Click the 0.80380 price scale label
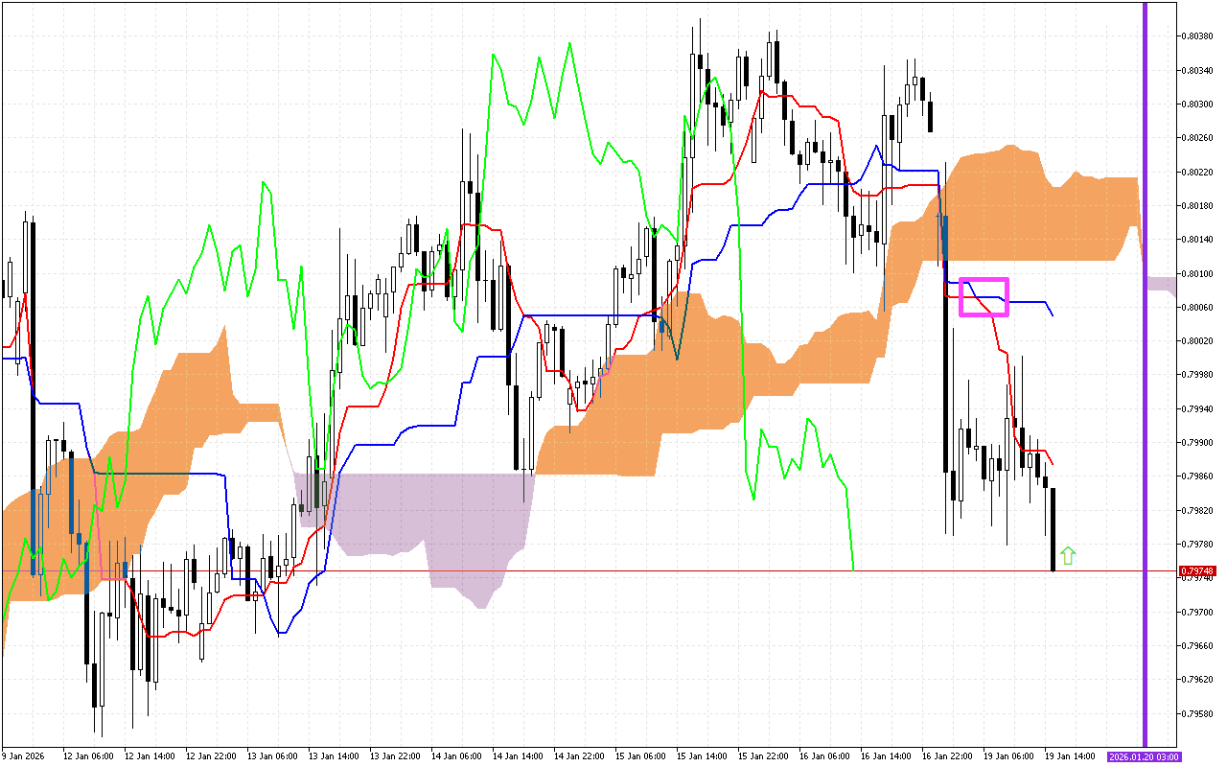This screenshot has width=1227, height=767. (1197, 36)
